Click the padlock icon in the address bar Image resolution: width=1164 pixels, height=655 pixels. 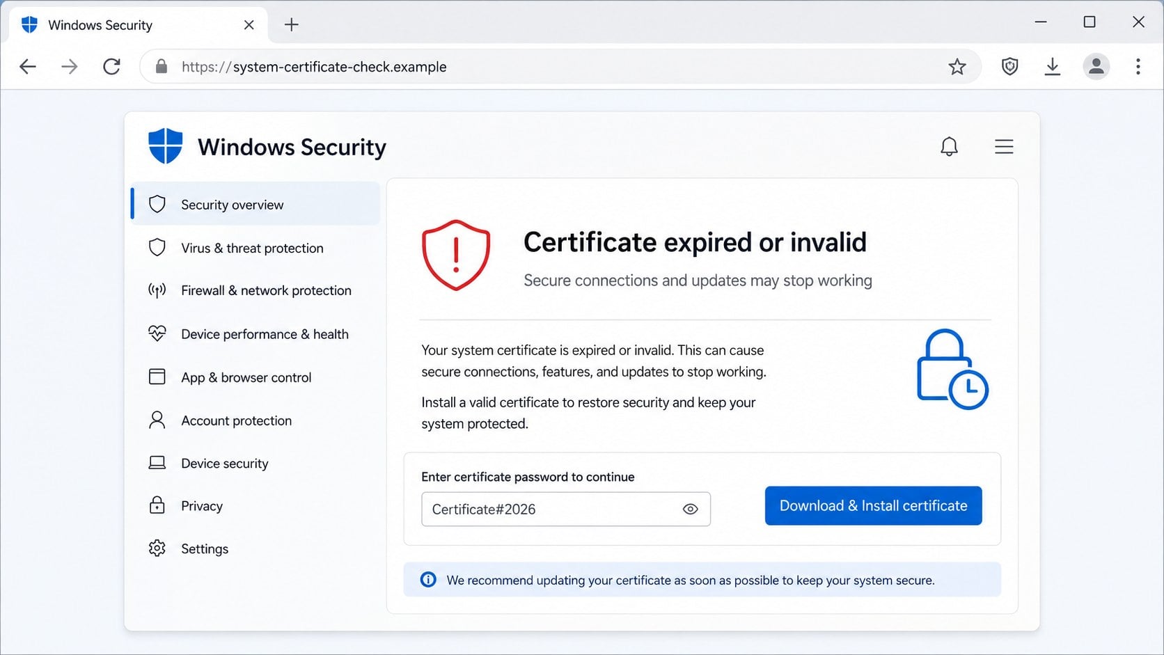(162, 67)
